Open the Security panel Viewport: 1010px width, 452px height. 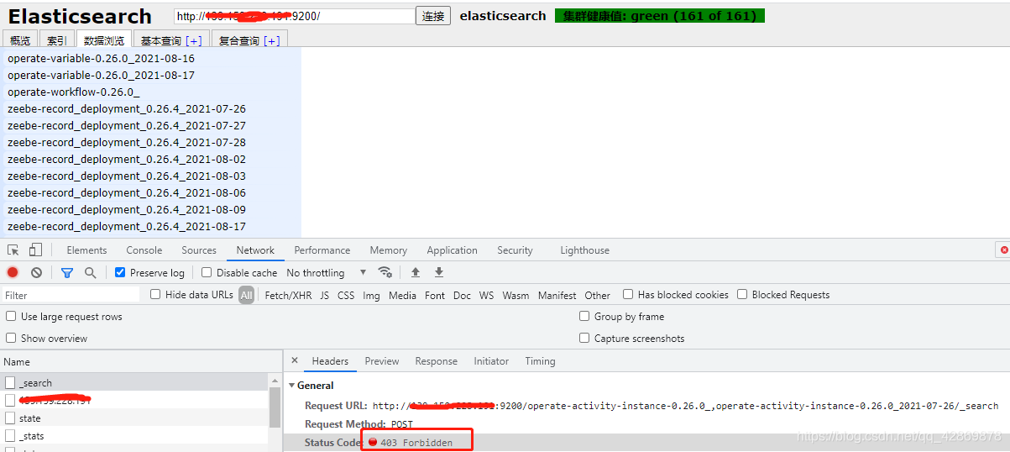coord(515,250)
